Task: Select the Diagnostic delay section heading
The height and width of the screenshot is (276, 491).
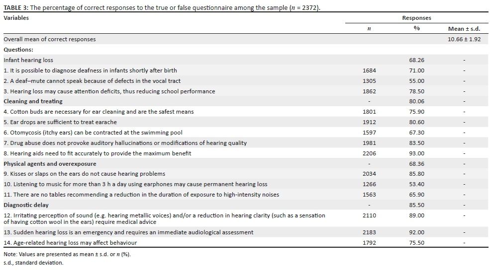Action: coord(26,205)
